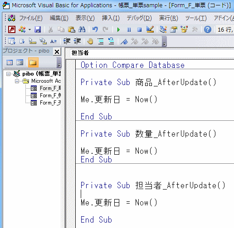234x228 pixels.
Task: Open the Insert Module dropdown arrow
Action: point(29,29)
